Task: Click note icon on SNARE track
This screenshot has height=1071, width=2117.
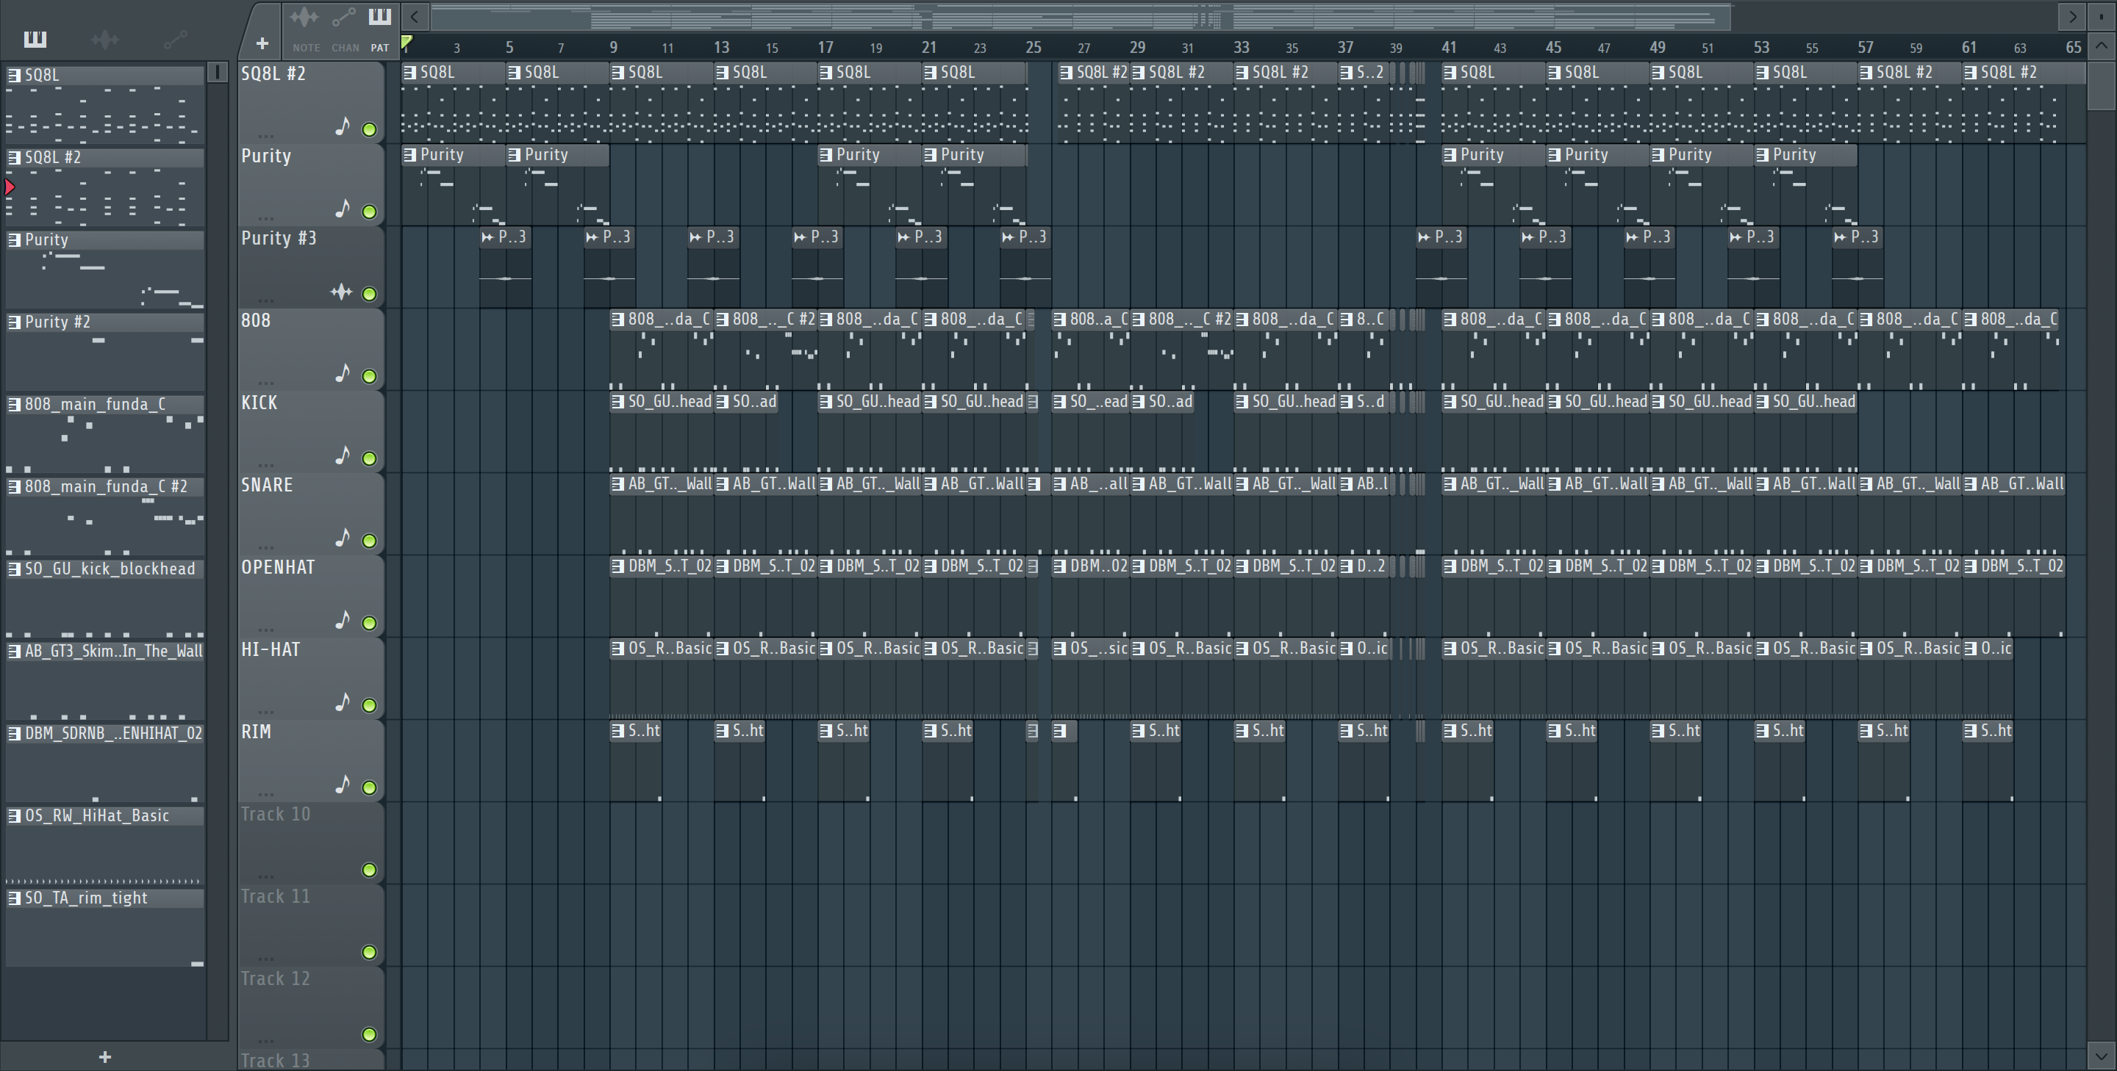Action: [343, 537]
